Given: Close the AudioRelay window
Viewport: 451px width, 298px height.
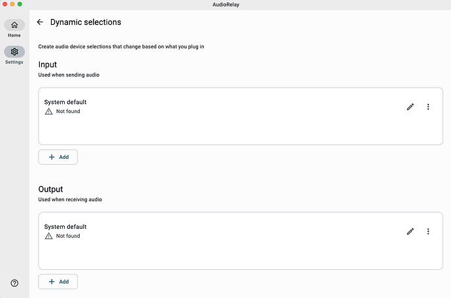Looking at the screenshot, I should [x=5, y=4].
